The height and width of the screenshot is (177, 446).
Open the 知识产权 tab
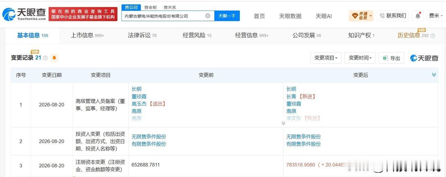tap(361, 35)
